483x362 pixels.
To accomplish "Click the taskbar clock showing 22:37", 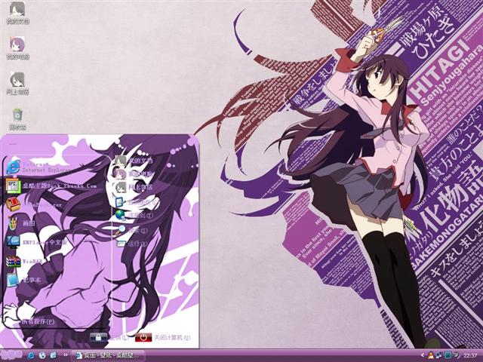I will point(470,356).
